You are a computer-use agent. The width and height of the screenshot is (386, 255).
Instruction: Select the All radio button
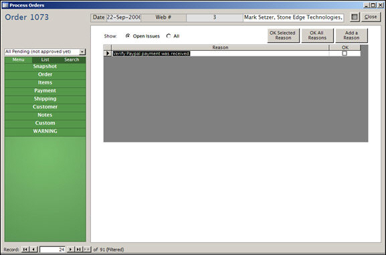(x=169, y=36)
